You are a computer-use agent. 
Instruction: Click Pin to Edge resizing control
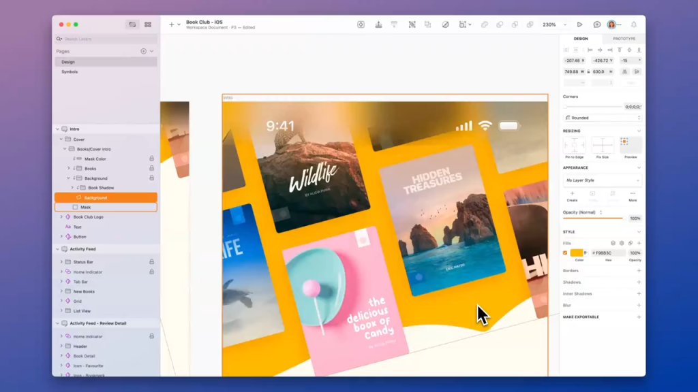point(574,146)
